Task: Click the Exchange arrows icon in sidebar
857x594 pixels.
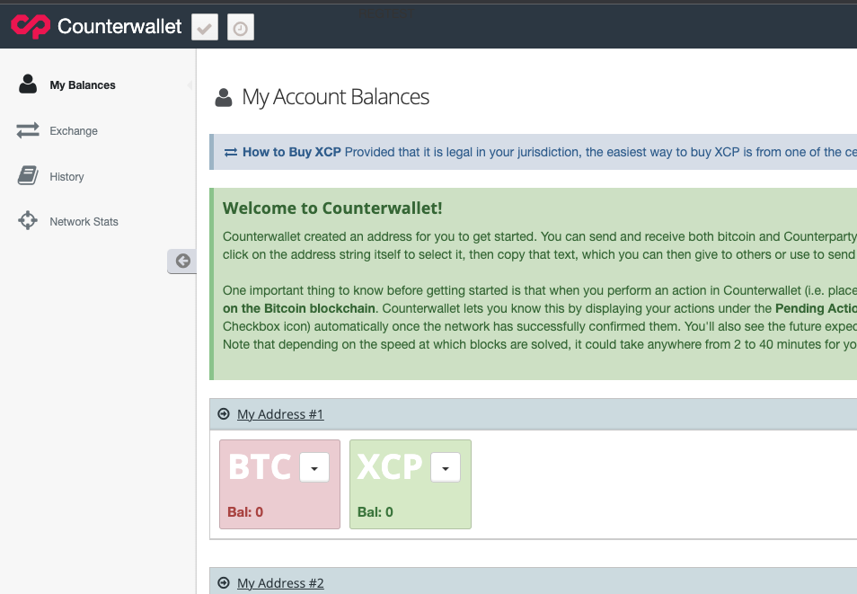Action: (x=28, y=130)
